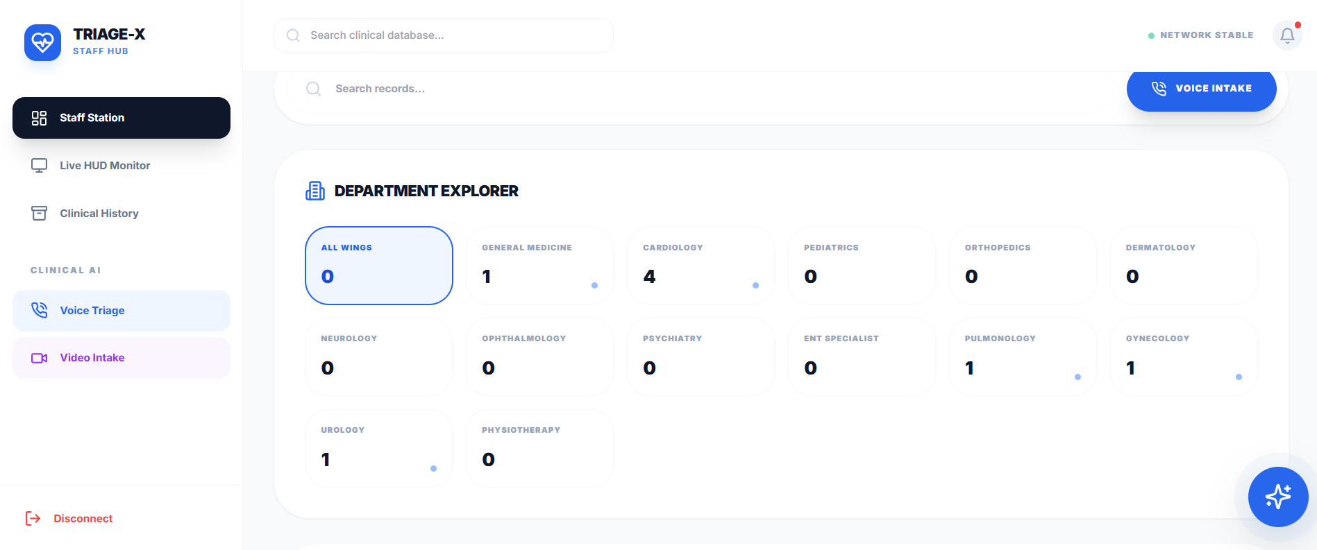This screenshot has width=1317, height=550.
Task: Select the Urology department card
Action: pos(379,449)
